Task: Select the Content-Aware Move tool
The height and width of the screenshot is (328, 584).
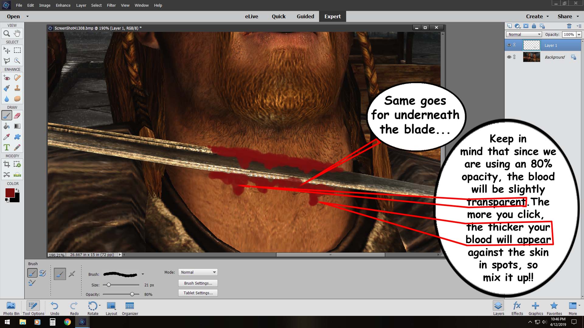Action: (7, 175)
